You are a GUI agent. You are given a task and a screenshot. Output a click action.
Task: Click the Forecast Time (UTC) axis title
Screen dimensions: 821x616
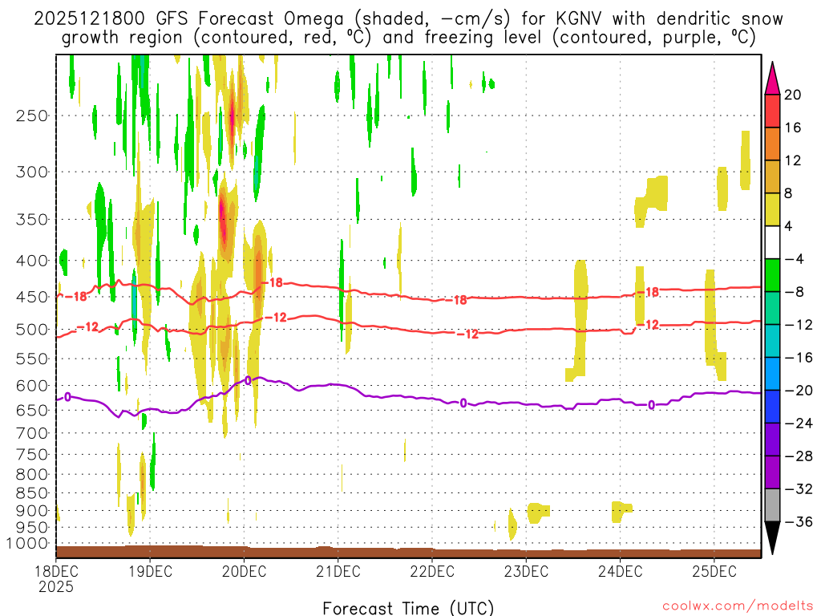coord(408,608)
